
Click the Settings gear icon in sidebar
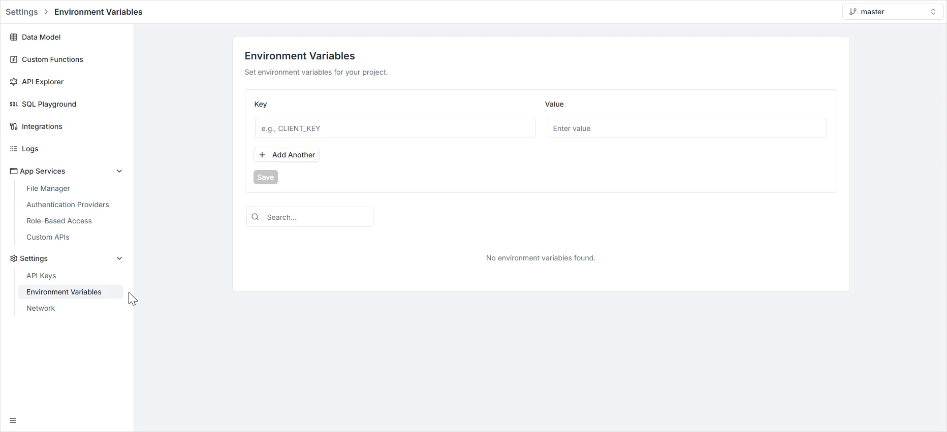click(14, 258)
